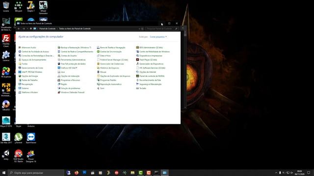This screenshot has width=314, height=176.
Task: Go up one level with the Up arrow
Action: [30, 29]
